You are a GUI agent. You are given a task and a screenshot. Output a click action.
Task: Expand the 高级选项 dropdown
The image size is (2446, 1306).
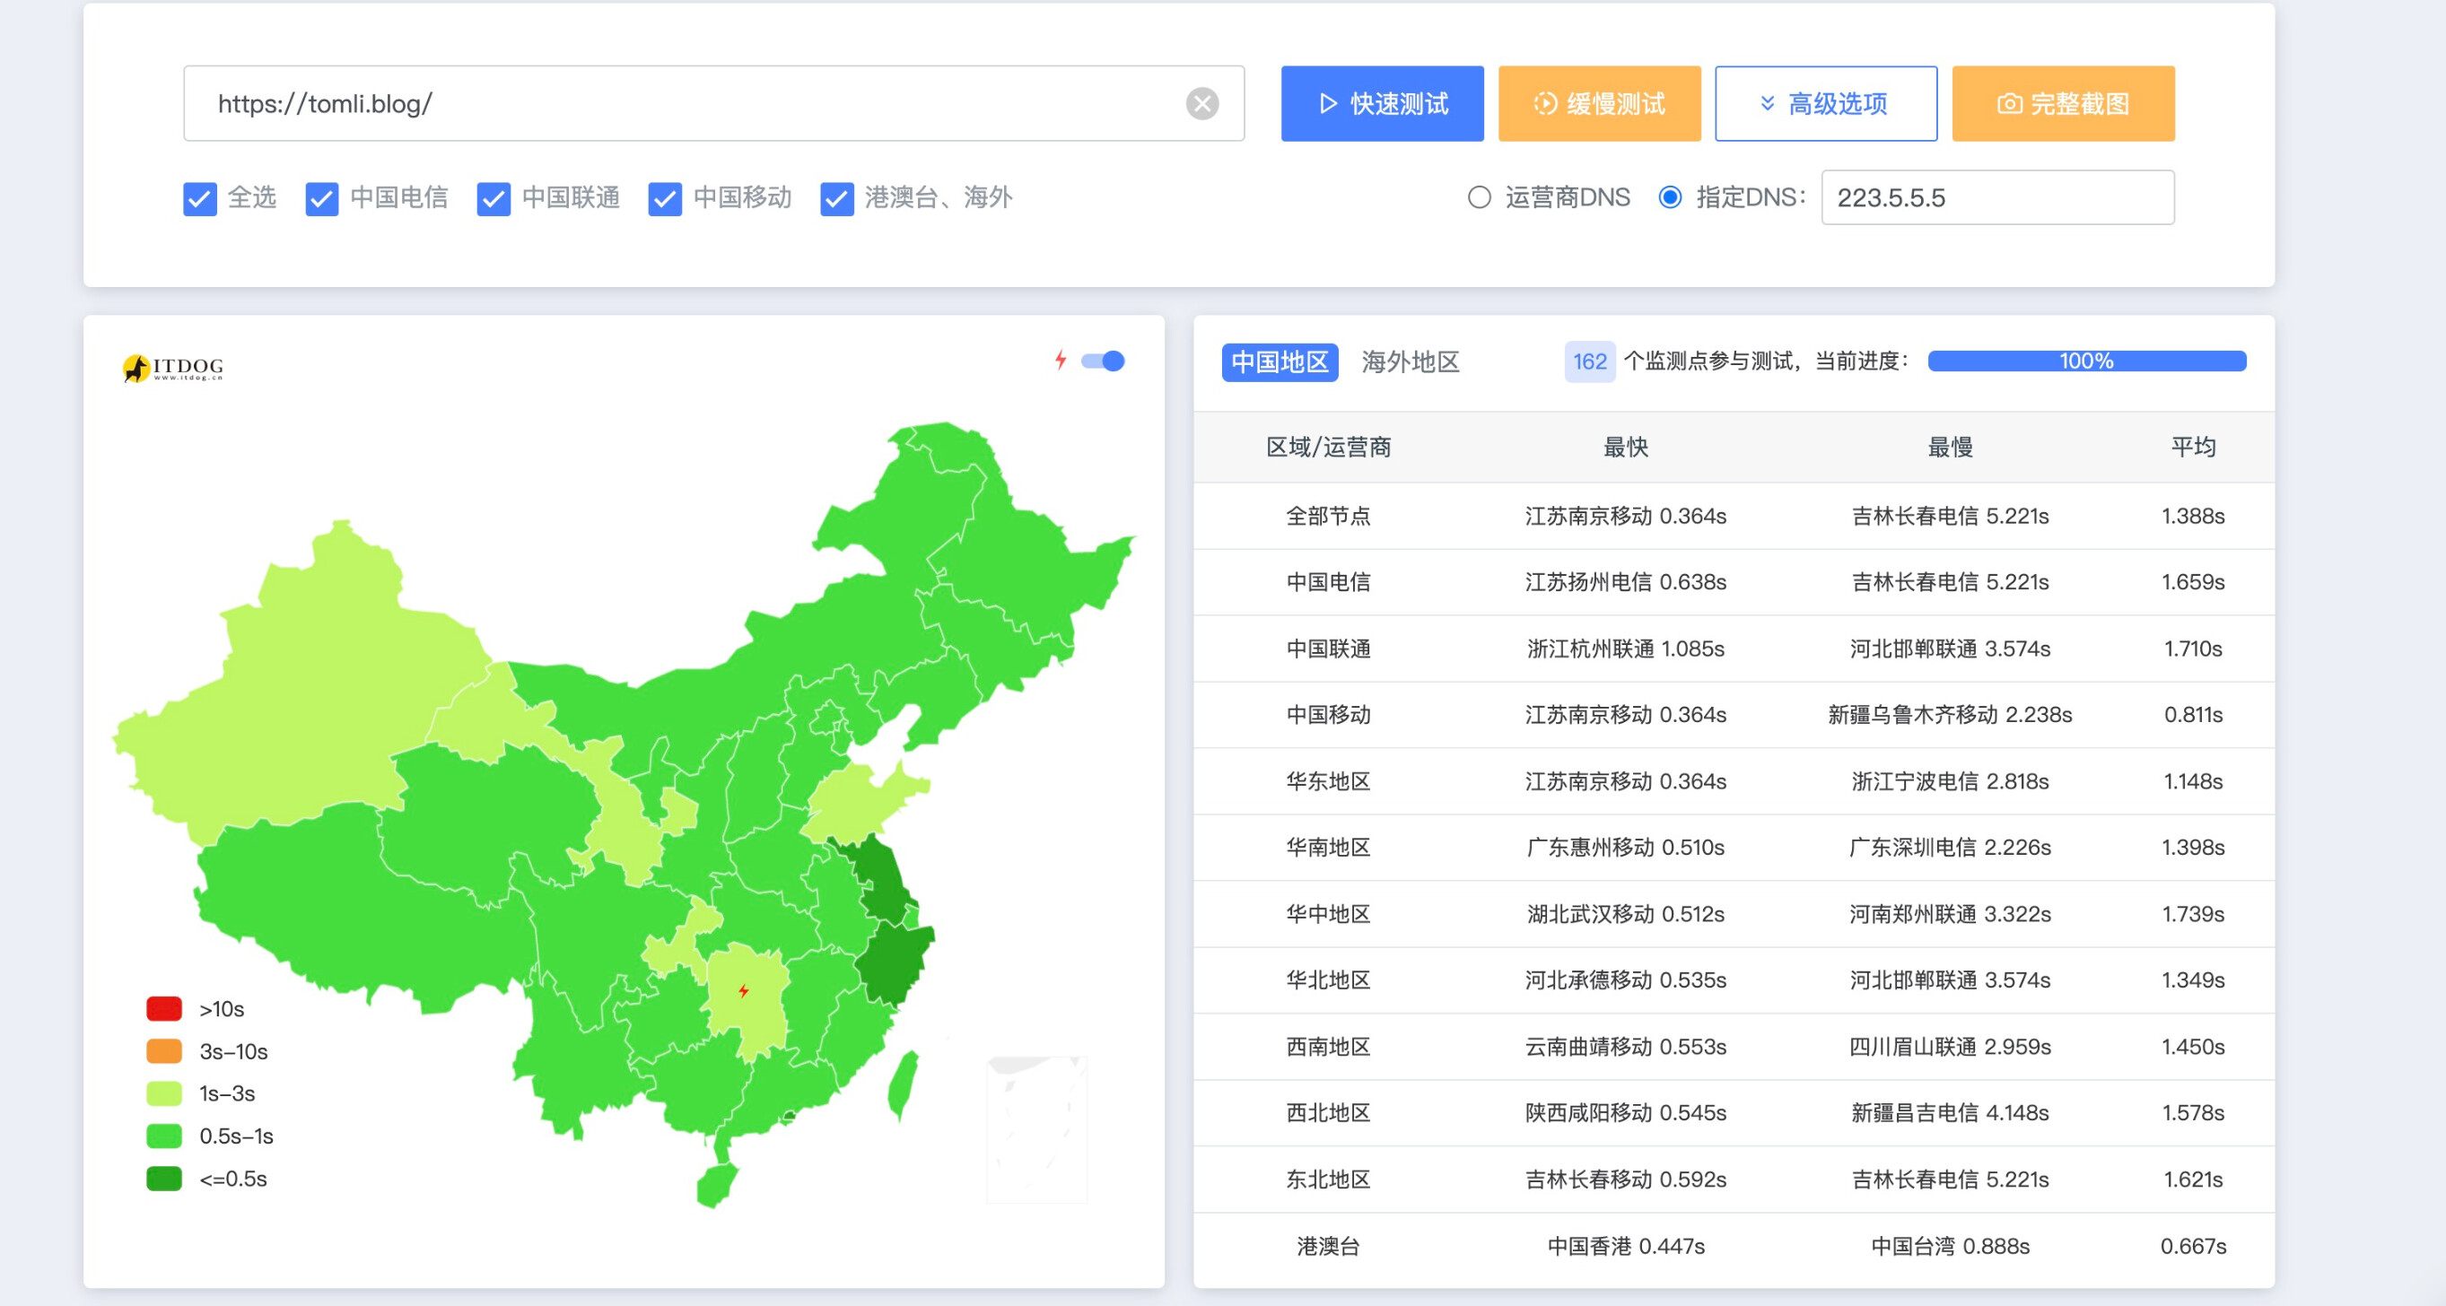point(1825,103)
